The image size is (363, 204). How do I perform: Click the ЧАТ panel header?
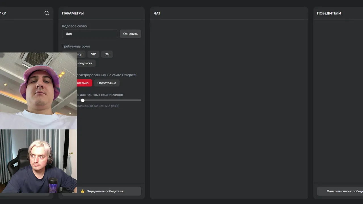(157, 13)
